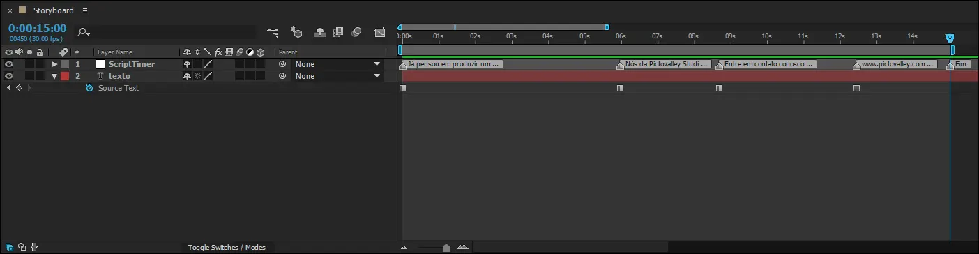Click the layer search magnifier icon
Screen dimensions: 979x254
[83, 32]
